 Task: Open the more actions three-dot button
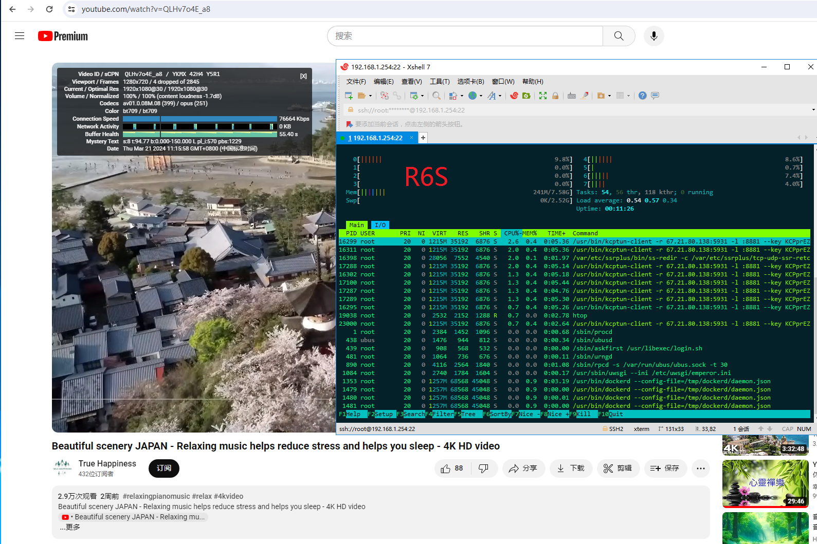701,468
